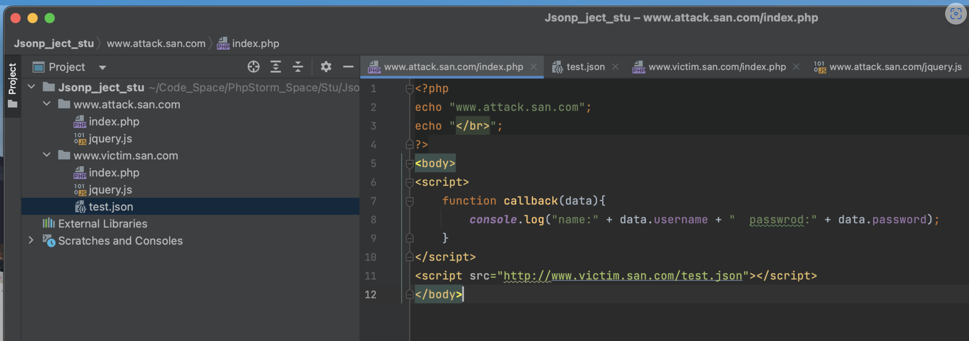The width and height of the screenshot is (969, 341).
Task: Click the folder icon below the Project side tab
Action: (x=12, y=104)
